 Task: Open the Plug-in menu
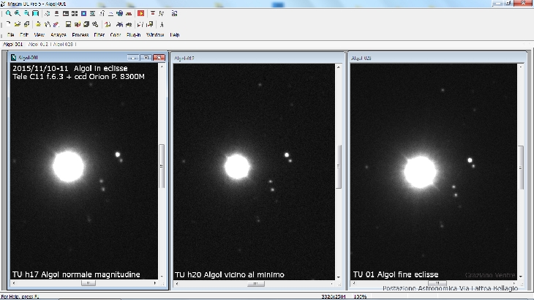pos(134,34)
